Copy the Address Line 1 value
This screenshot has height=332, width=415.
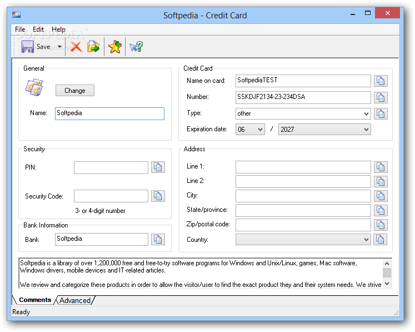381,167
